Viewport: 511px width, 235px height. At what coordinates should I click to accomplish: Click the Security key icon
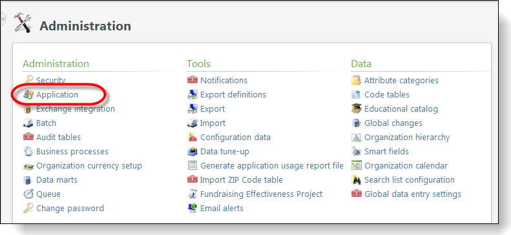[28, 80]
